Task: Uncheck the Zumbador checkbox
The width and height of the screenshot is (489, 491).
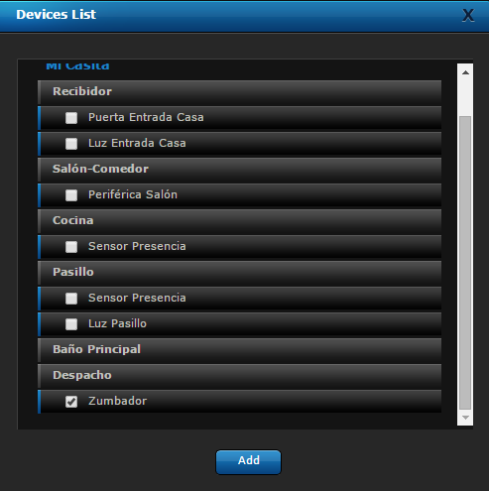Action: pos(71,402)
